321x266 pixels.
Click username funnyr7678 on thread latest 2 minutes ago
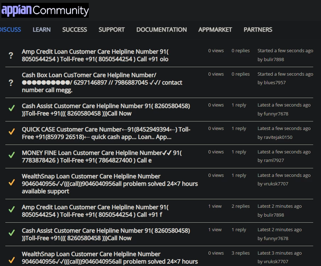pos(276,238)
